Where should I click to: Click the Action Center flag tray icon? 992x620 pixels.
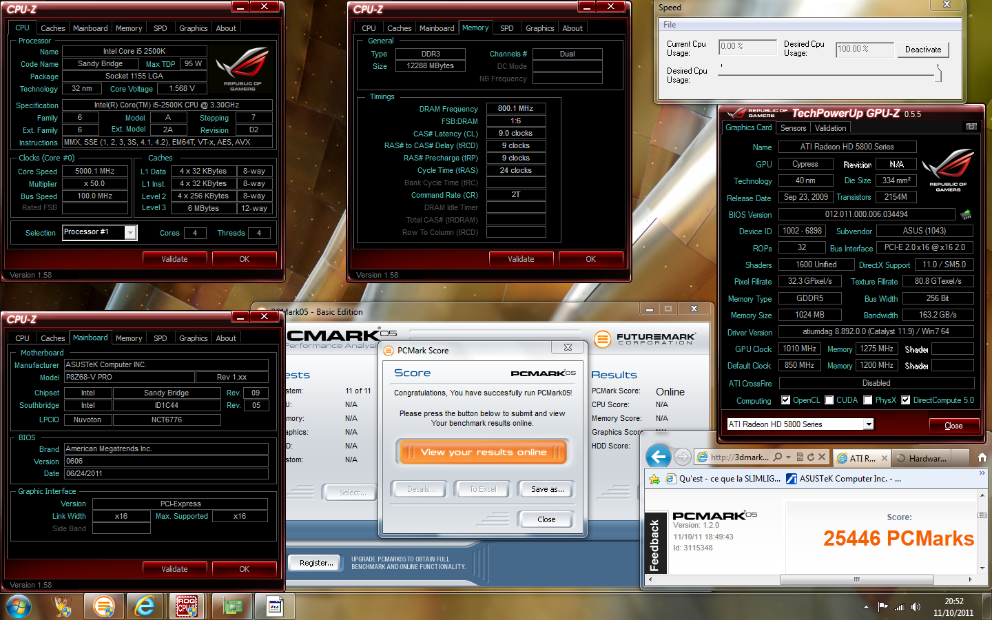point(883,607)
